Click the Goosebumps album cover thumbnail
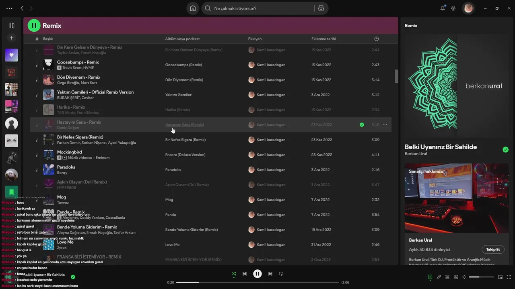 49,65
